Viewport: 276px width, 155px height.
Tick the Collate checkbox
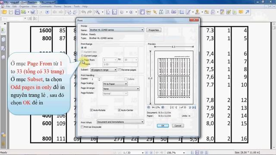pos(125,79)
